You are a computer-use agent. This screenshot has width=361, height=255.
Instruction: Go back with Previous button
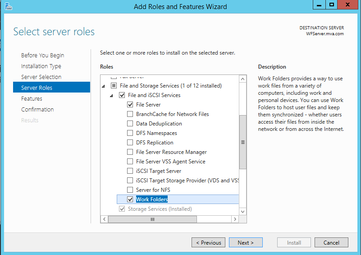pyautogui.click(x=209, y=242)
